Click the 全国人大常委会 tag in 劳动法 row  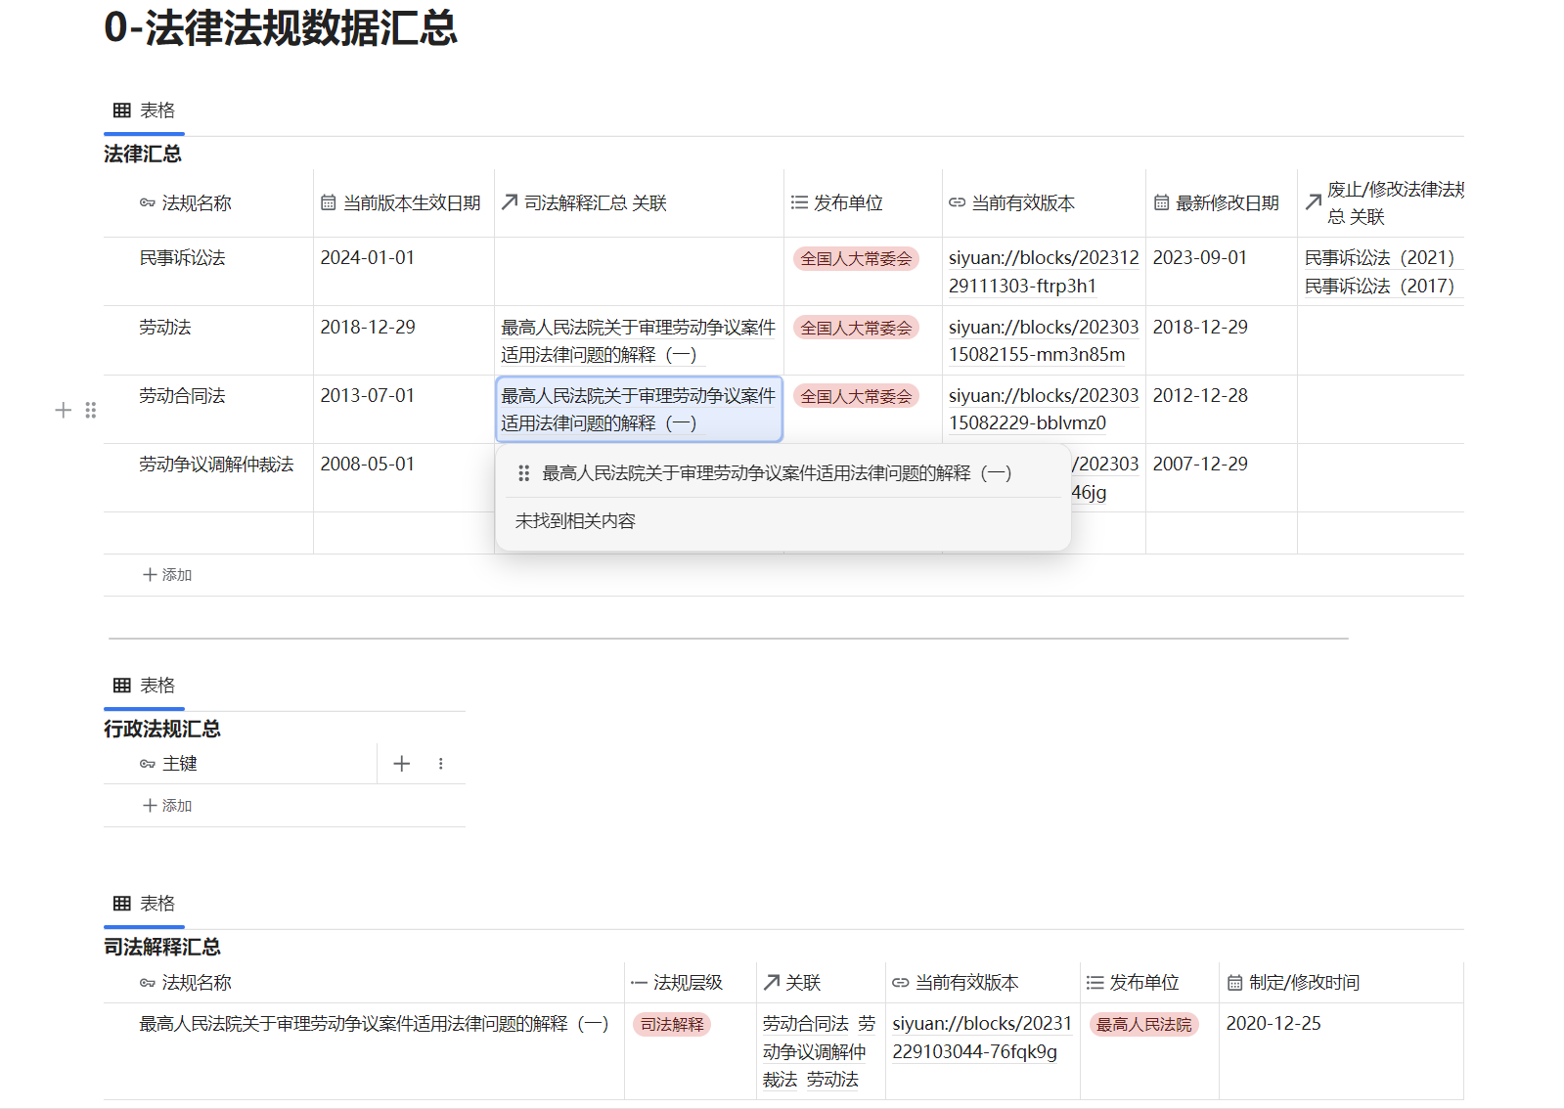[x=856, y=328]
